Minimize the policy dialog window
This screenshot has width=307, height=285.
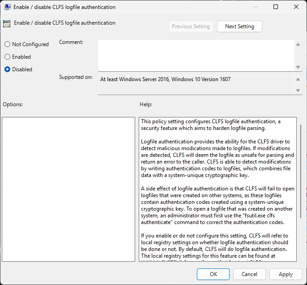[255, 7]
